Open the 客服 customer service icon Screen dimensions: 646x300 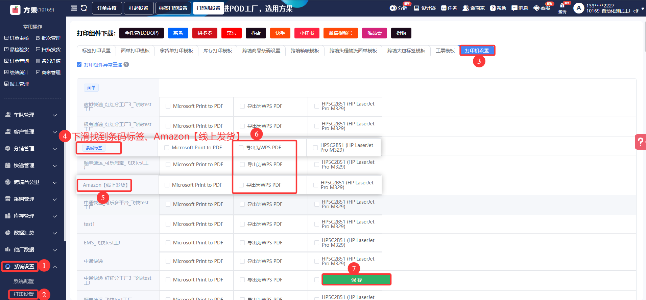pyautogui.click(x=536, y=8)
